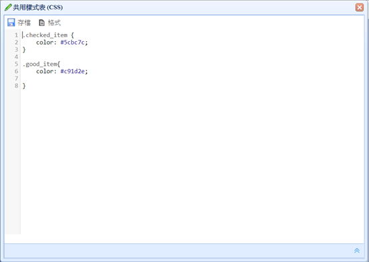Click the document format icon
The width and height of the screenshot is (369, 262).
coord(42,23)
